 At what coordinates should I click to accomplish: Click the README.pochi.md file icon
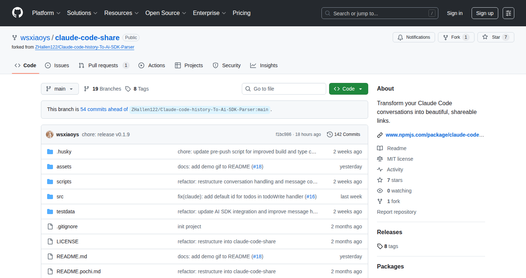tap(50, 271)
